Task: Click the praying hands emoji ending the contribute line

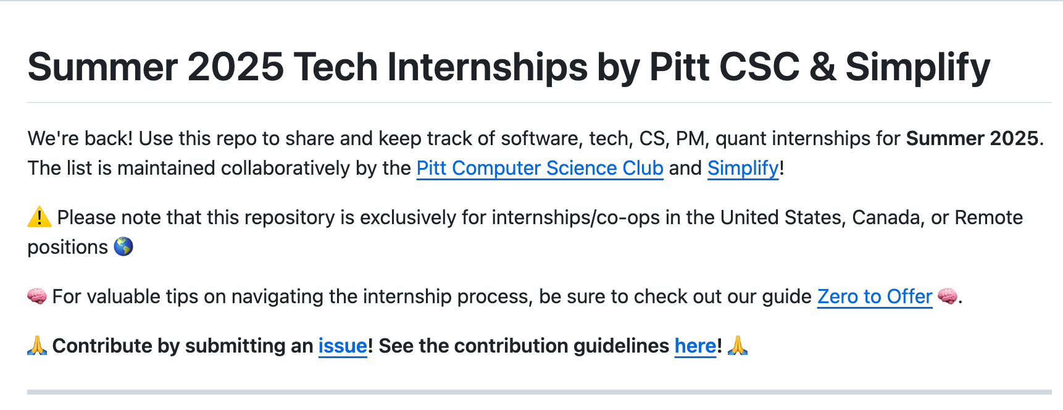Action: click(738, 346)
